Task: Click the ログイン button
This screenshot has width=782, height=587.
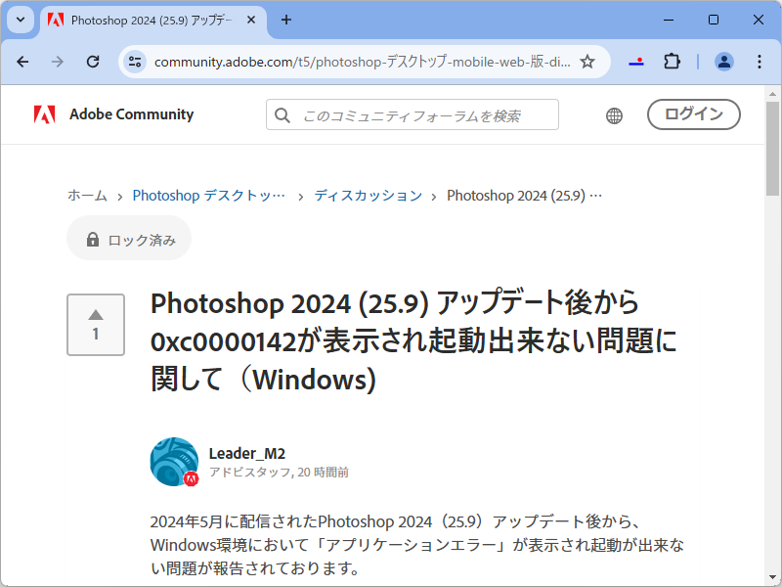Action: [x=693, y=113]
